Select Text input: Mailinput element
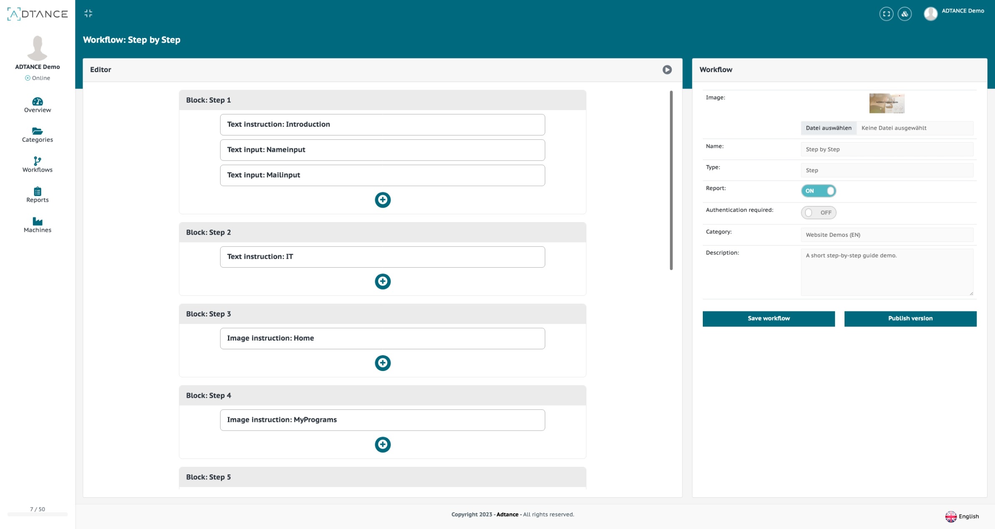The width and height of the screenshot is (995, 529). point(382,175)
